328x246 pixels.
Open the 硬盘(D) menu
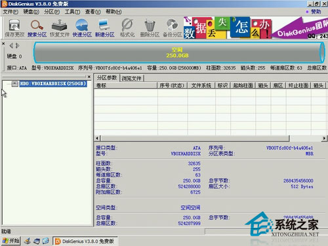point(31,12)
